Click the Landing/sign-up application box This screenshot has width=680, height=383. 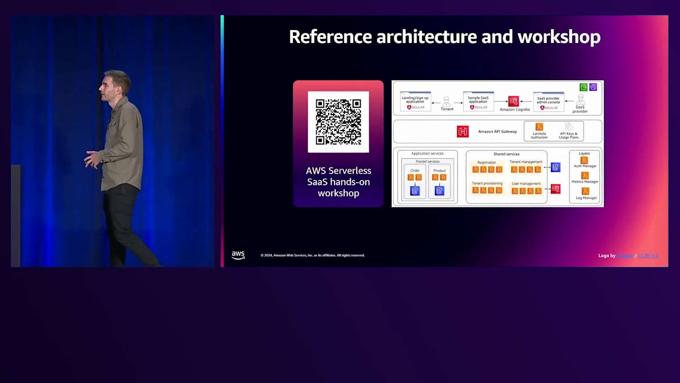[415, 101]
